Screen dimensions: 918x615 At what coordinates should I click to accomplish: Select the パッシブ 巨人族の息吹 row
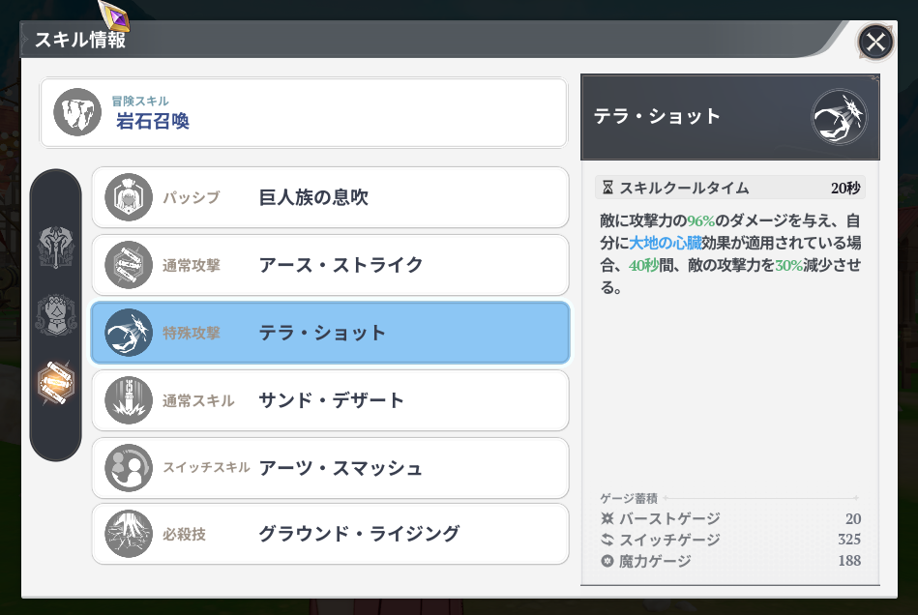click(x=330, y=197)
